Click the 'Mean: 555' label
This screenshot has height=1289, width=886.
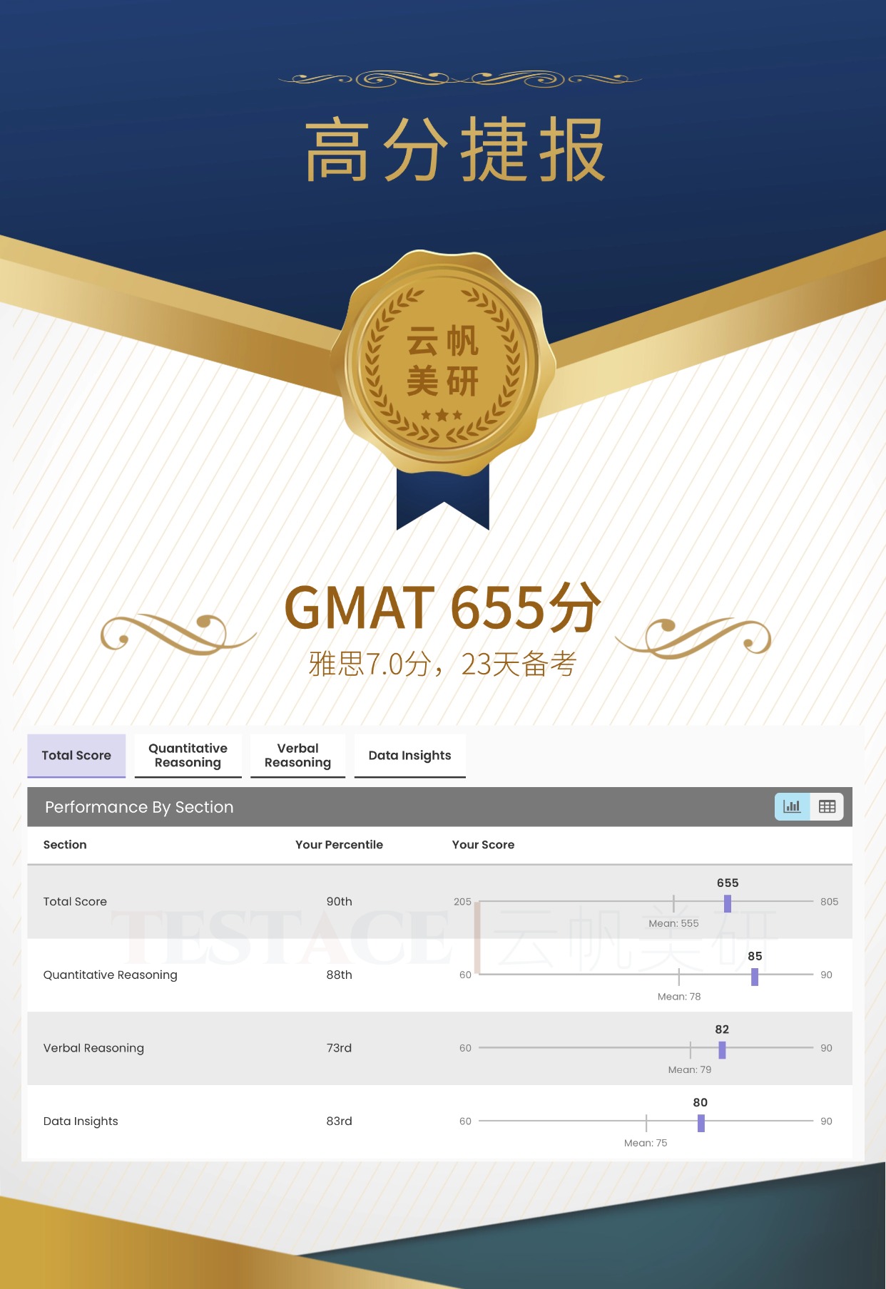click(673, 923)
